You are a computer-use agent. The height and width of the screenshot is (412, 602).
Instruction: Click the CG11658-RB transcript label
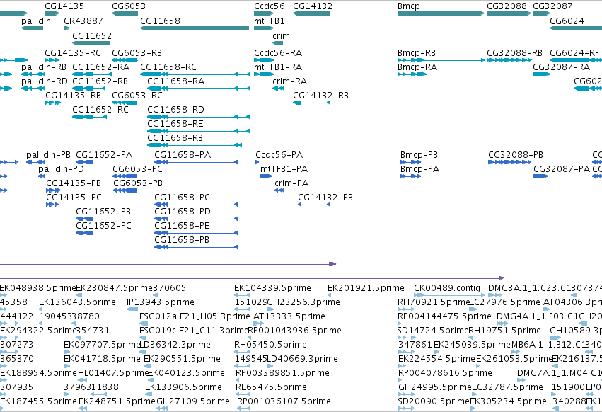pos(175,137)
